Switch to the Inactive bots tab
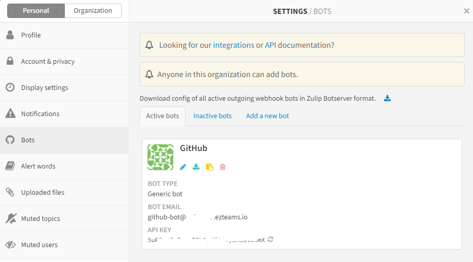 click(212, 116)
